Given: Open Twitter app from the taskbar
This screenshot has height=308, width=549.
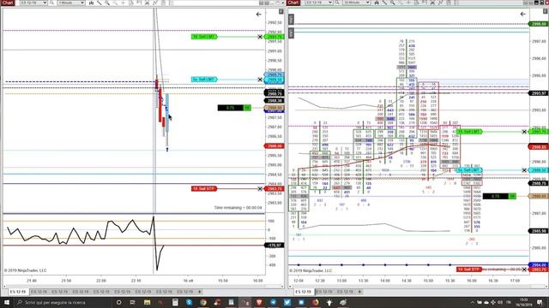Looking at the screenshot, I should (x=287, y=302).
